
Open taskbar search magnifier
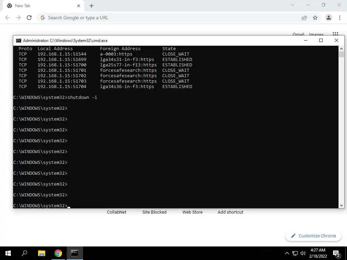coord(24,253)
